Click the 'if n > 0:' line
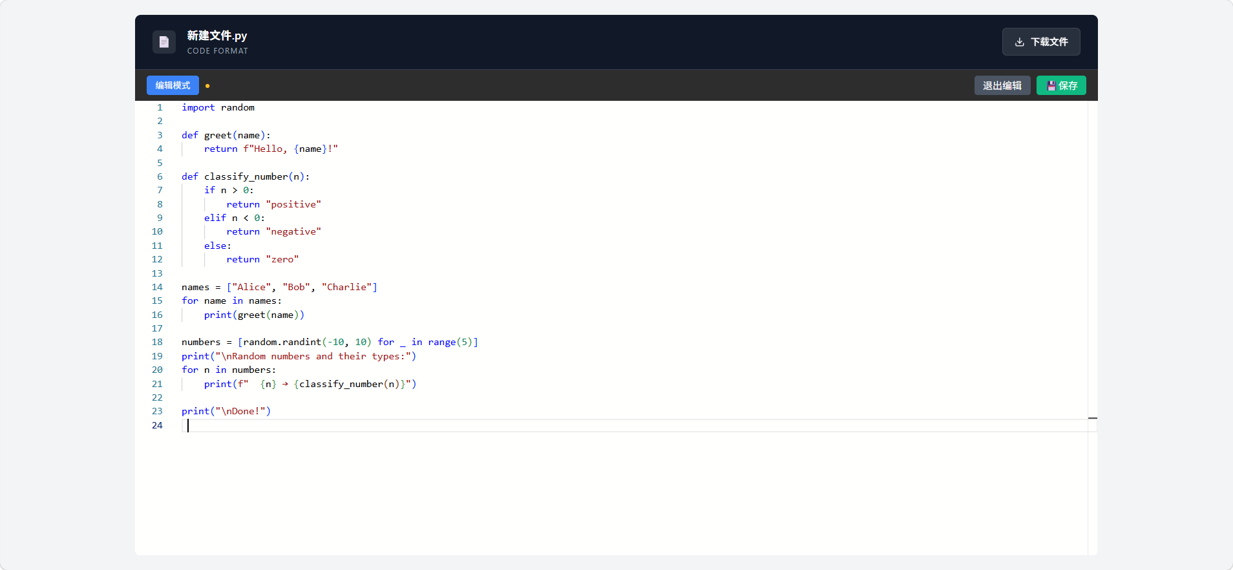Viewport: 1233px width, 570px height. [x=229, y=190]
